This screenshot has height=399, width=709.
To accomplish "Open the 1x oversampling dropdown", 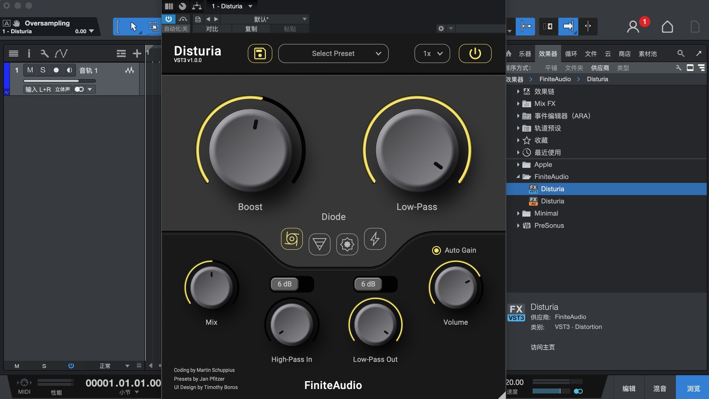I will click(432, 54).
